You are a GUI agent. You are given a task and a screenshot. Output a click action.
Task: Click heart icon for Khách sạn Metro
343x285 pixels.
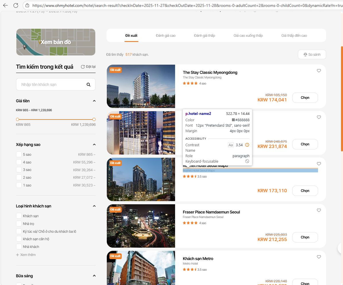319,257
